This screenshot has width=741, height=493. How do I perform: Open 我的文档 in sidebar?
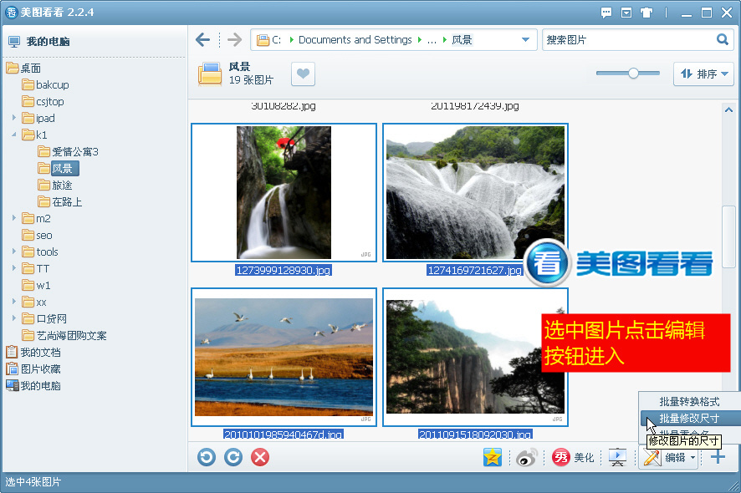click(33, 353)
